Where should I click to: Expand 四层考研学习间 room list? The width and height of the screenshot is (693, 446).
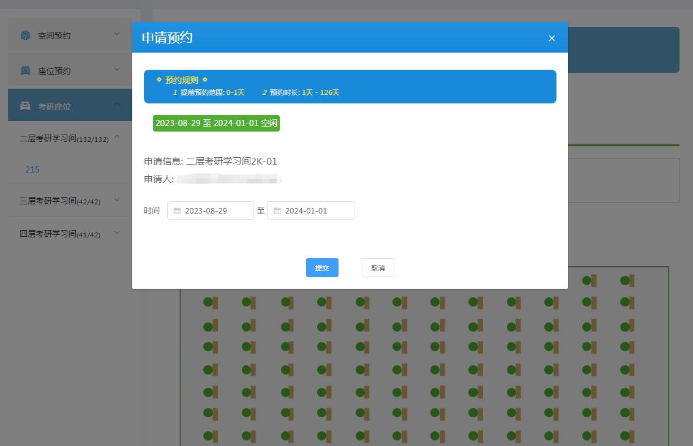pyautogui.click(x=118, y=233)
